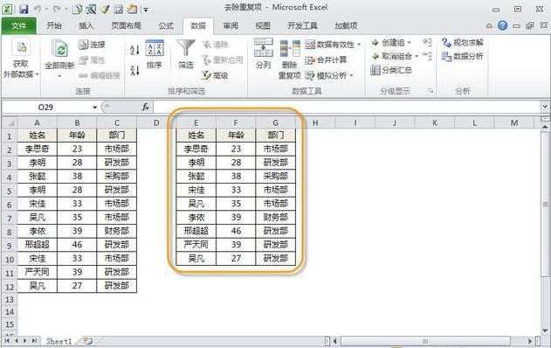
Task: Click the Excel Help question mark icon
Action: tap(503, 25)
